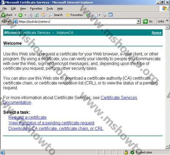Click the Go button
Screen dimensions: 170x155
coord(148,22)
